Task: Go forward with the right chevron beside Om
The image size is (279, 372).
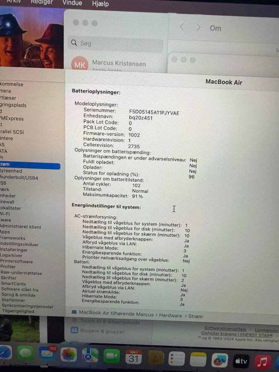Action: point(198,27)
